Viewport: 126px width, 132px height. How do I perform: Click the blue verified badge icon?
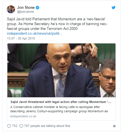(37, 8)
